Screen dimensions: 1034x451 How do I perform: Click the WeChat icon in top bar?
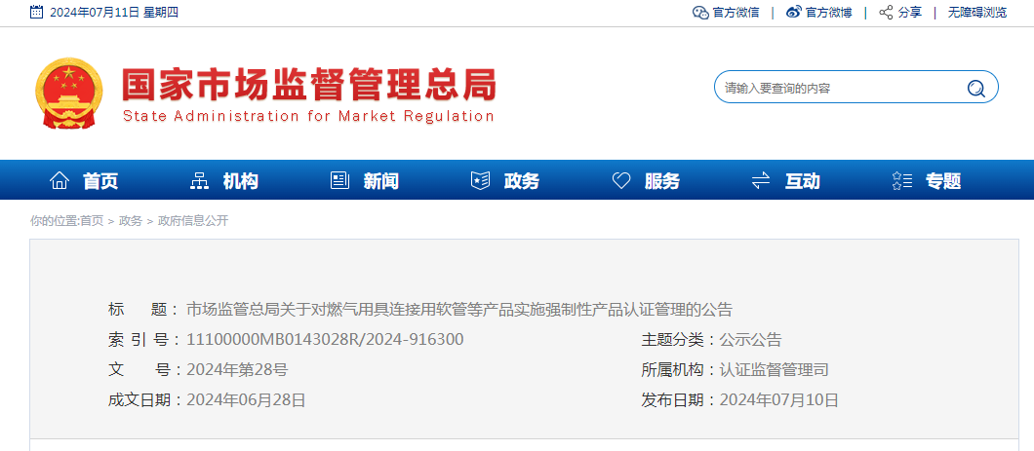[700, 12]
